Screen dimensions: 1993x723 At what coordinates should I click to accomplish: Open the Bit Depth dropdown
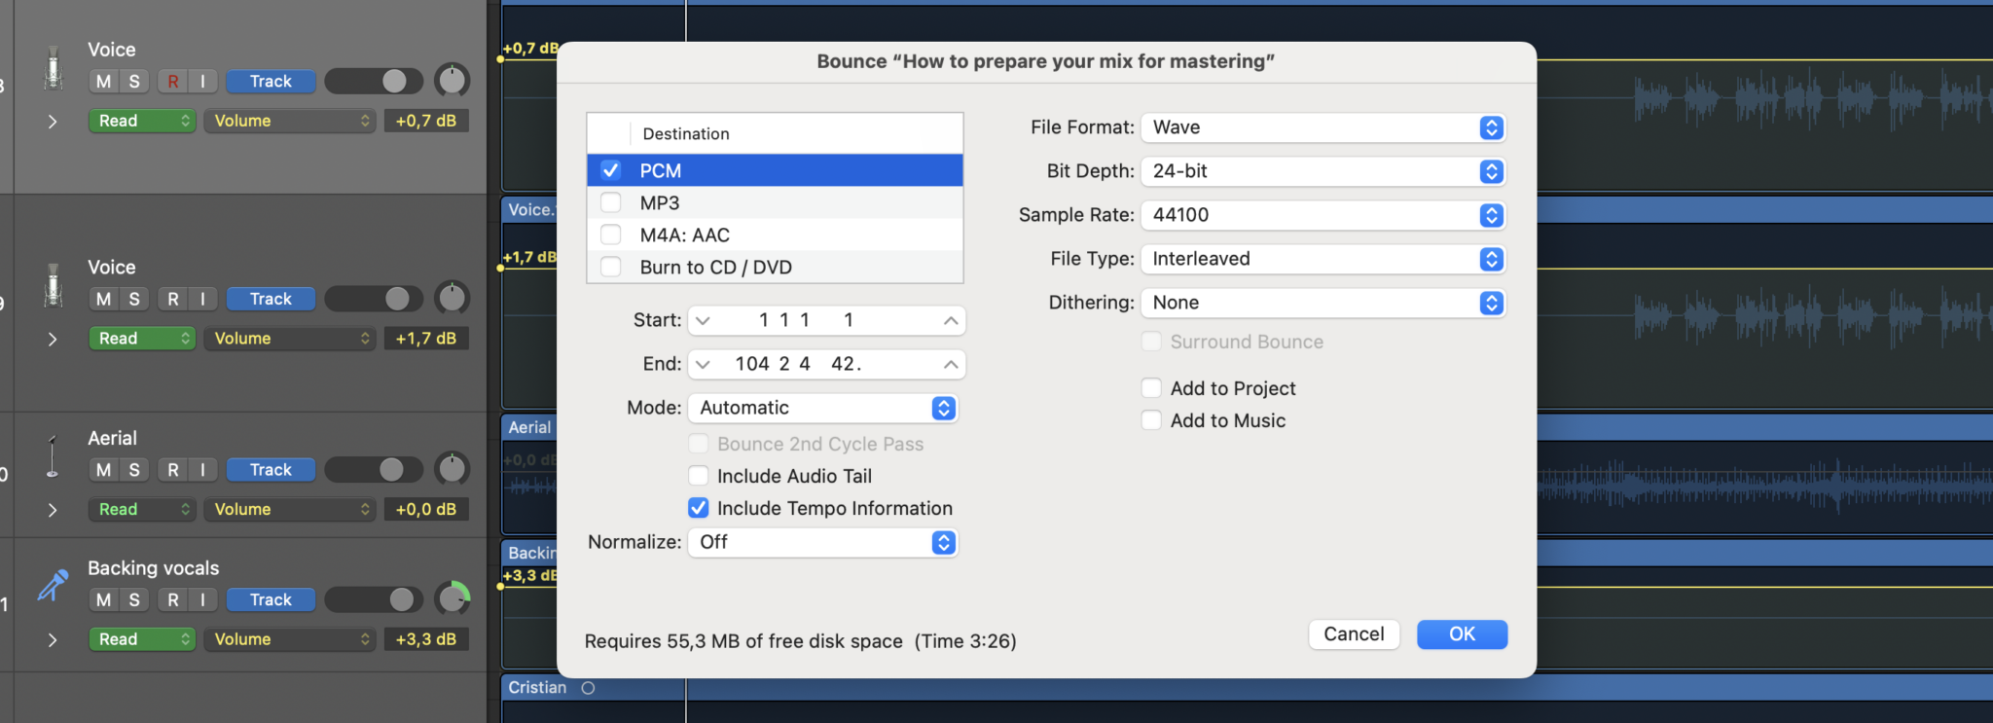pos(1323,171)
